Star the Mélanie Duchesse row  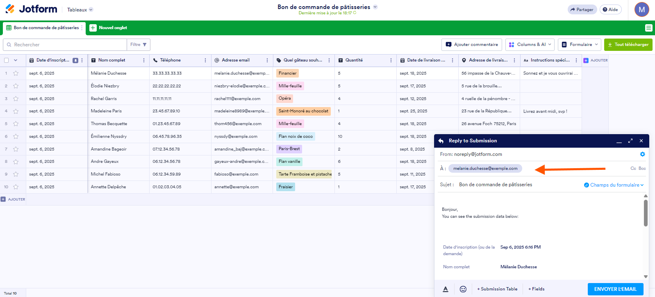pyautogui.click(x=16, y=73)
